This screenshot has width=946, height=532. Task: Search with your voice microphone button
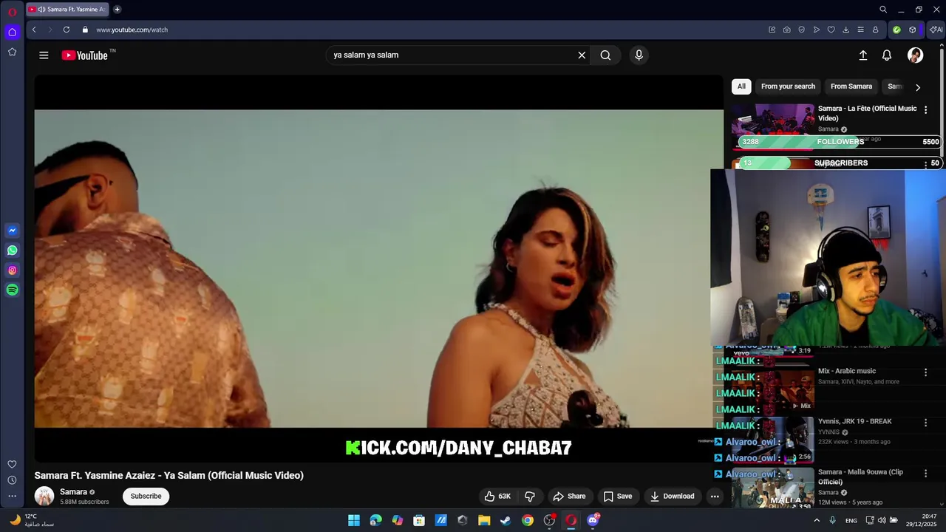click(639, 55)
